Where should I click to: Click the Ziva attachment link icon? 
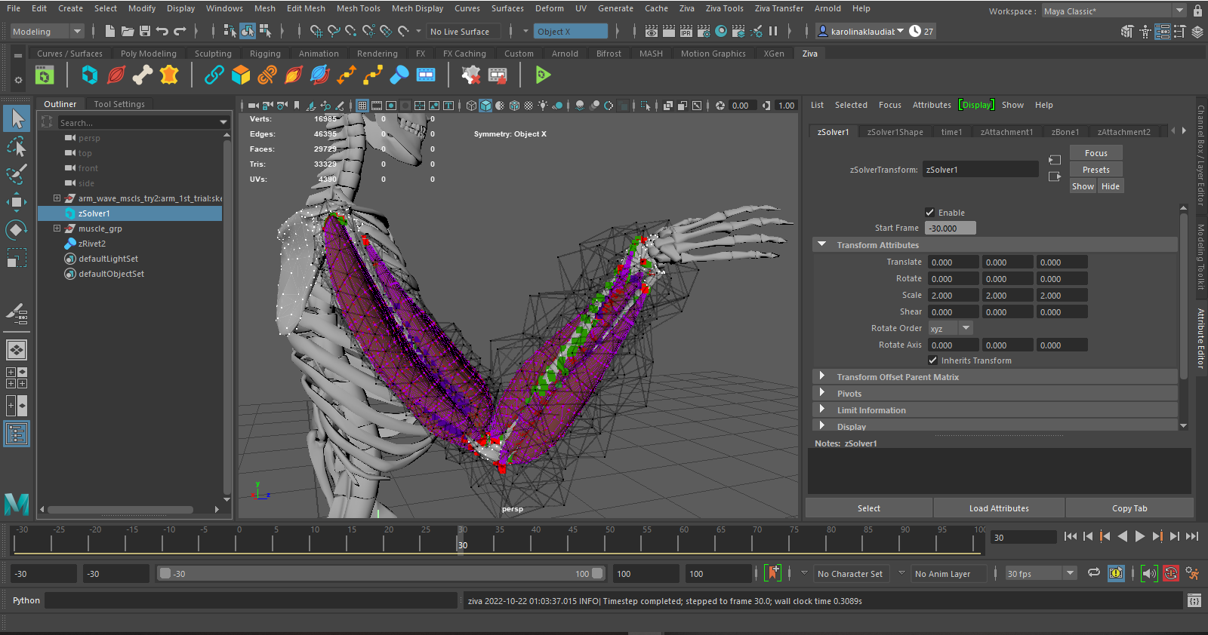click(214, 75)
